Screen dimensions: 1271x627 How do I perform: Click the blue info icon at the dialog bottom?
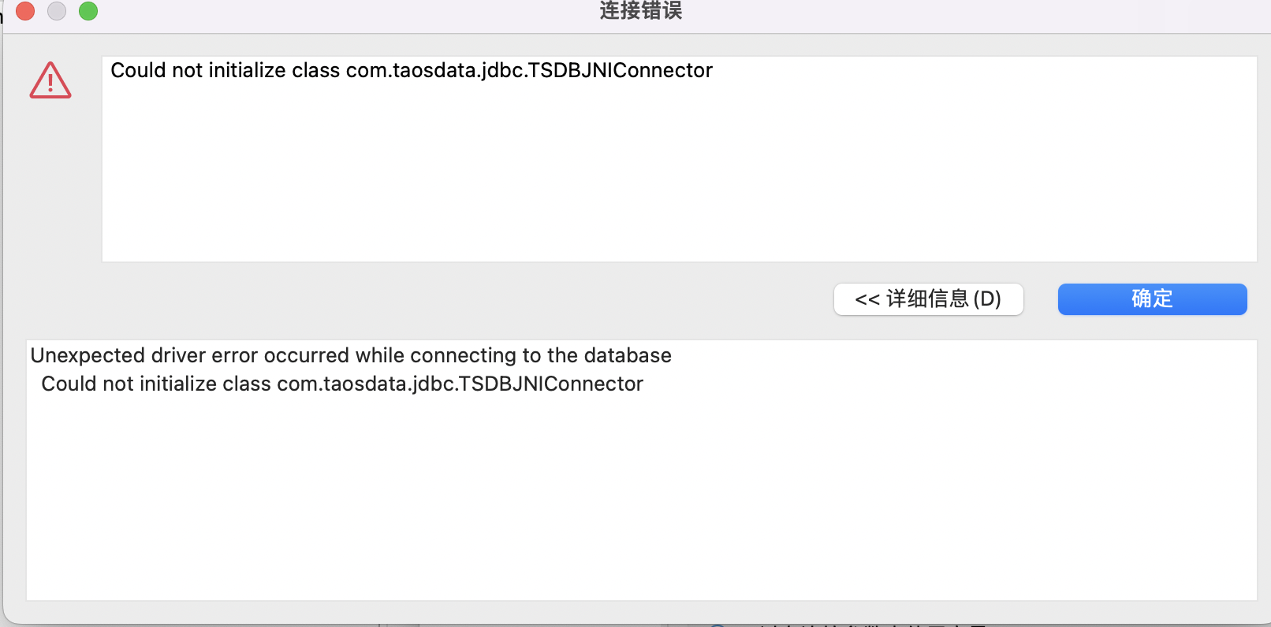click(x=718, y=624)
